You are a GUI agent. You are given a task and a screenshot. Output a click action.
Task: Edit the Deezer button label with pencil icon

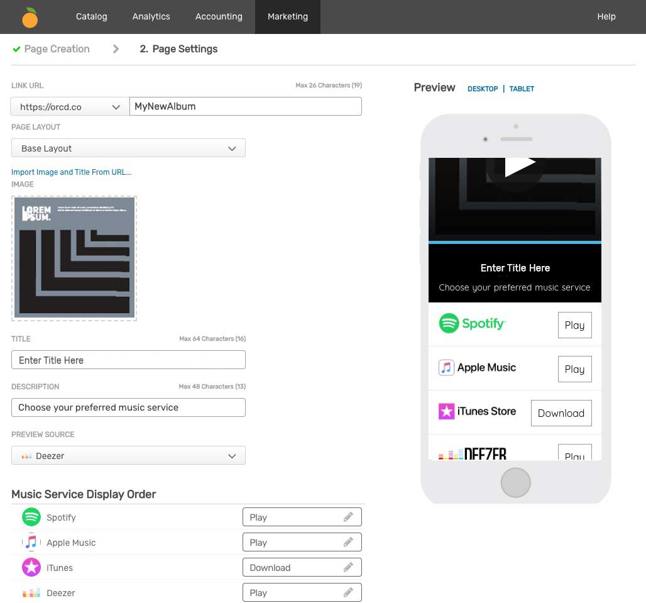(x=348, y=593)
